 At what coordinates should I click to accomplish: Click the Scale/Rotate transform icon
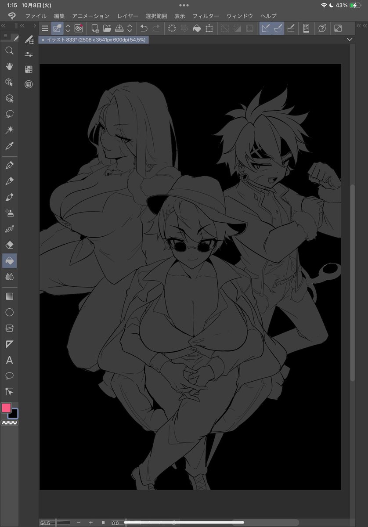coord(209,29)
